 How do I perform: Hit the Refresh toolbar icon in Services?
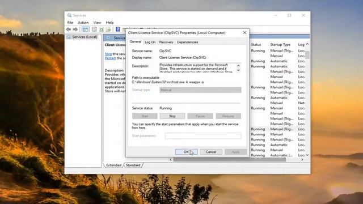coord(102,29)
